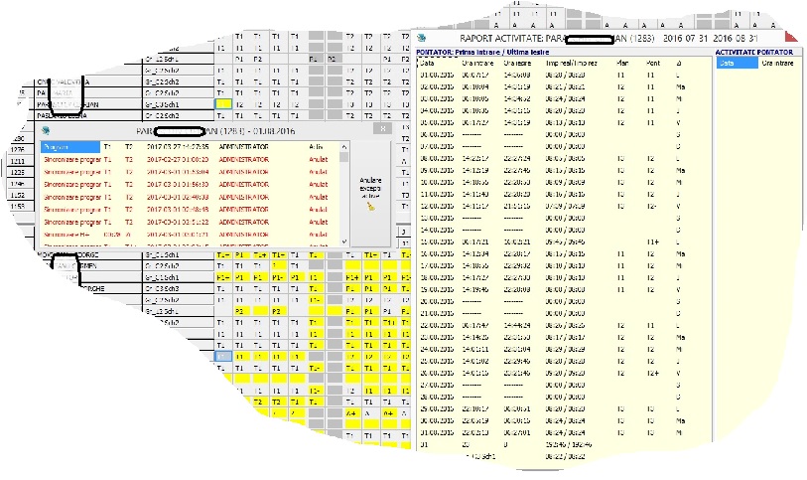
Task: Click PONTATOR: Prima intrare / Ultima iesire heading
Action: point(482,52)
